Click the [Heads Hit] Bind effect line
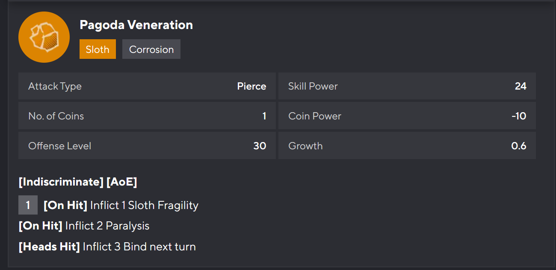556x270 pixels. [107, 247]
